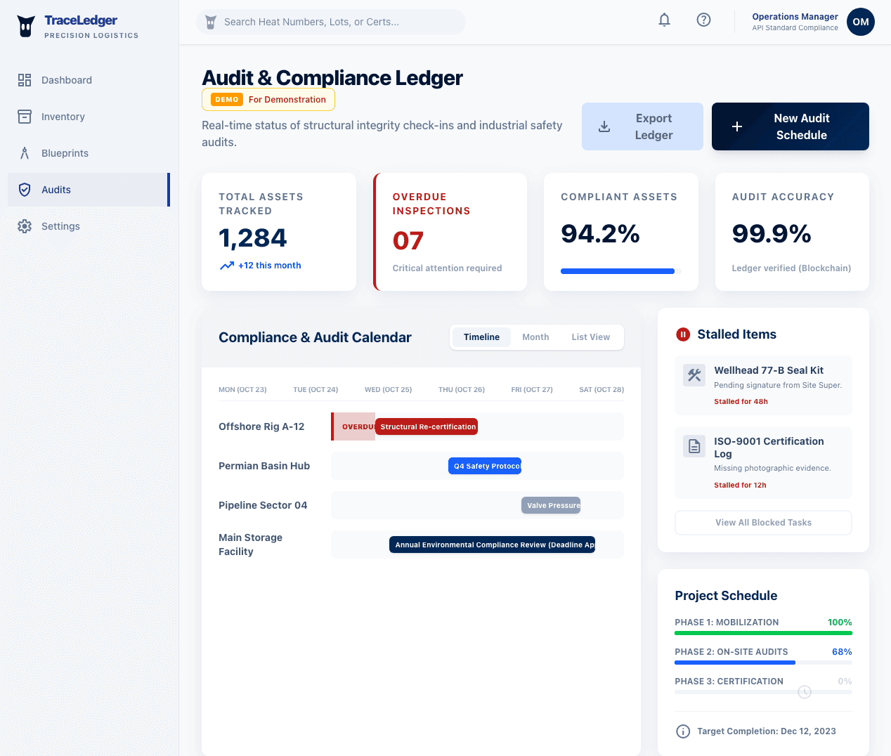Open the Dashboard menu item
The height and width of the screenshot is (756, 891).
[x=89, y=80]
